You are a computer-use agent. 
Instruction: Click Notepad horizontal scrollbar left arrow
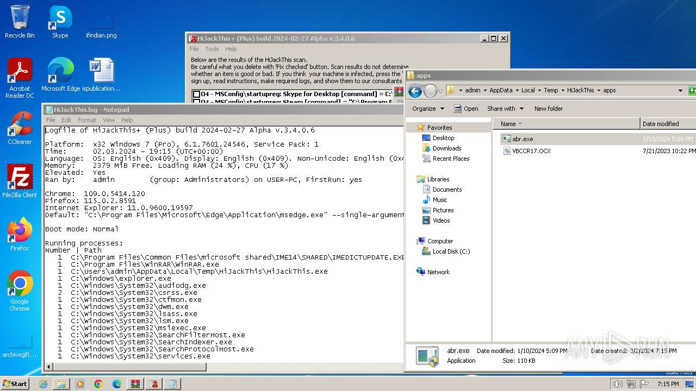point(49,367)
